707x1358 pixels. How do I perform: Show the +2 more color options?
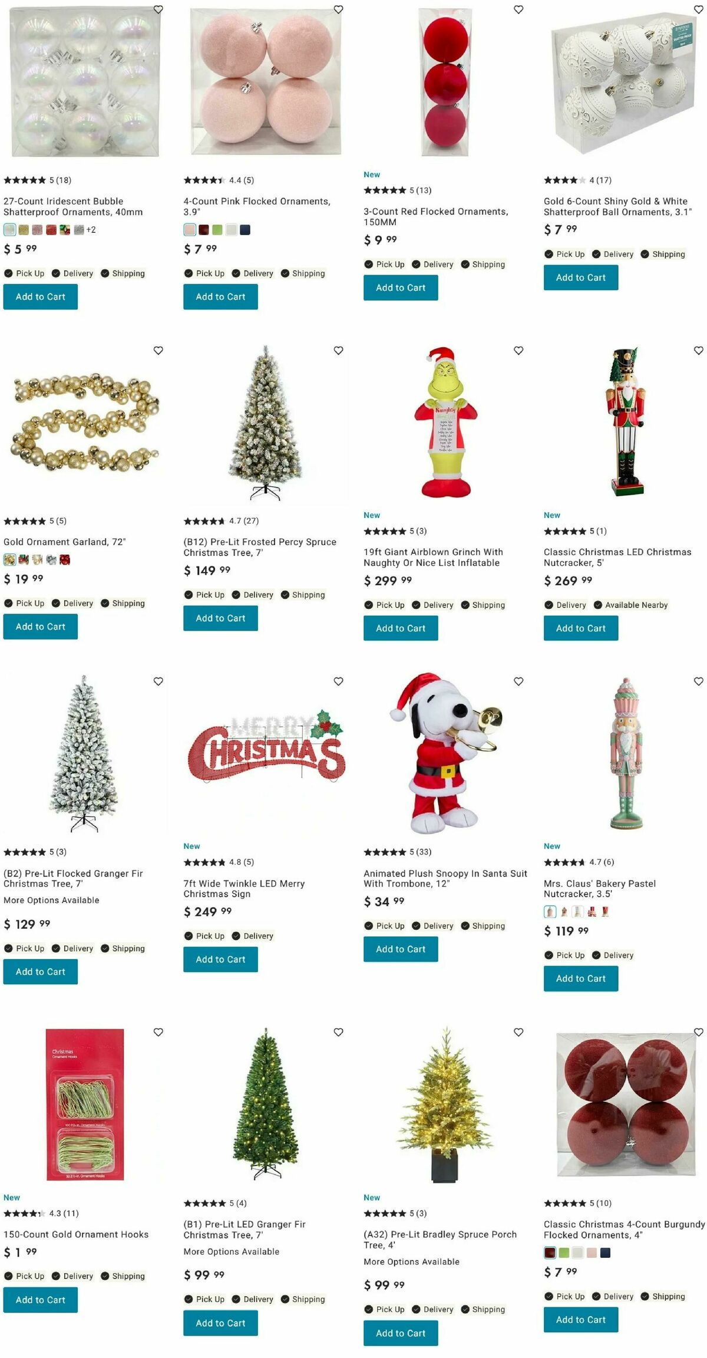click(x=91, y=230)
